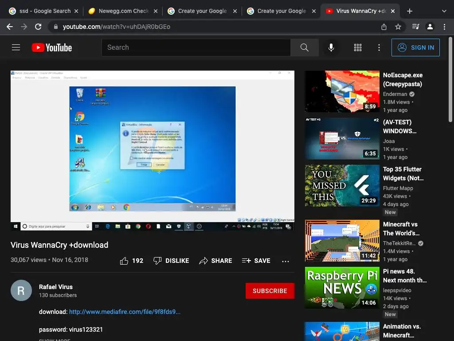The height and width of the screenshot is (341, 454).
Task: Open Raspberry Pi NEWS thumbnail
Action: pos(342,288)
